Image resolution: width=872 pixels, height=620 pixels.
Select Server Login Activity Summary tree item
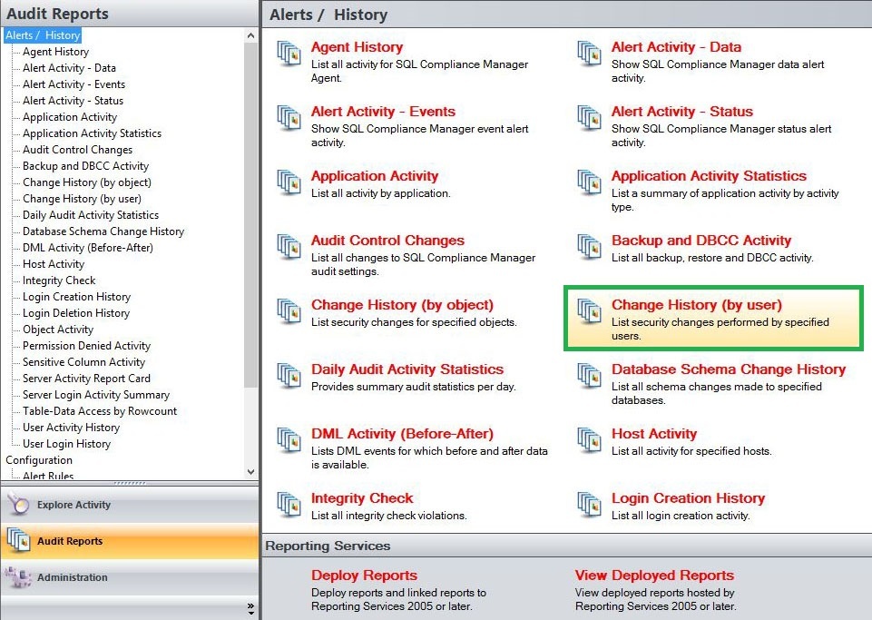[x=96, y=395]
